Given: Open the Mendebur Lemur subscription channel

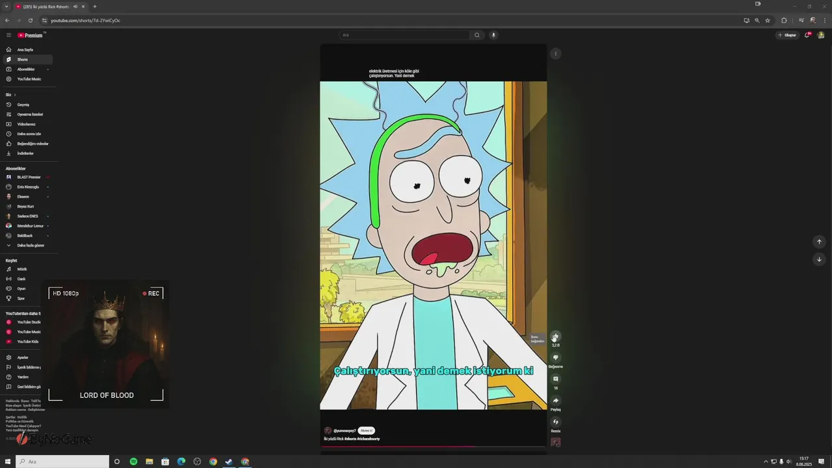Looking at the screenshot, I should click(28, 226).
